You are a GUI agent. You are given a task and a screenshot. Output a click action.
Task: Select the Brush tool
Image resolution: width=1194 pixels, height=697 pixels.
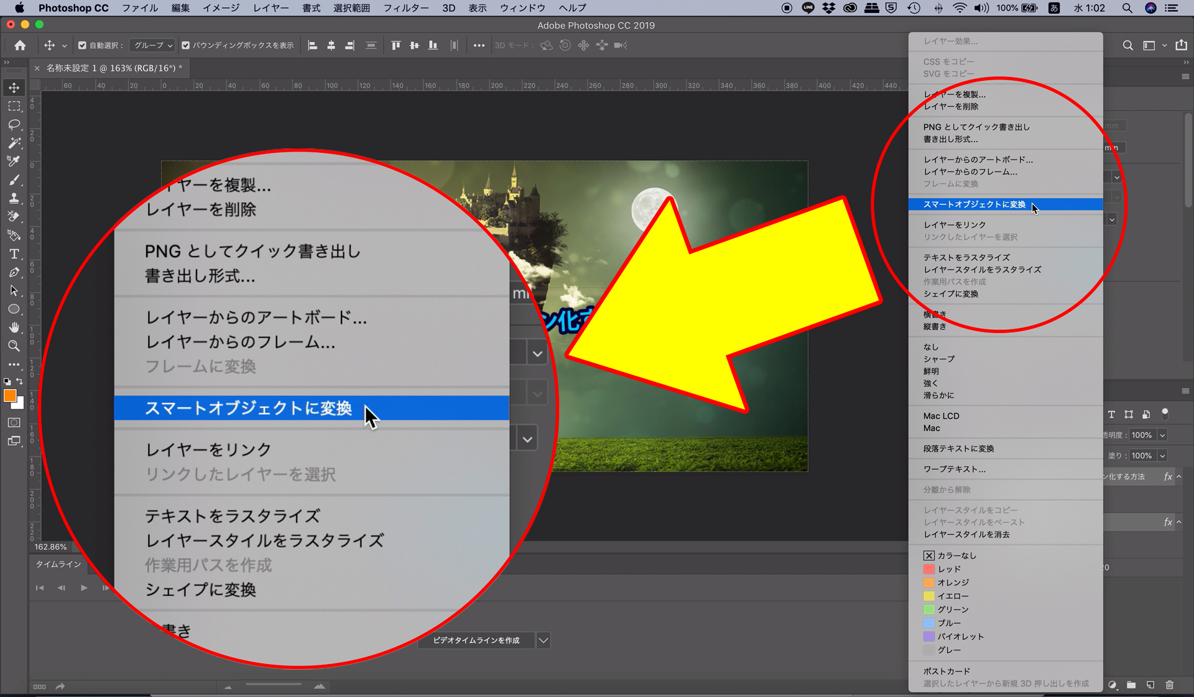(14, 180)
